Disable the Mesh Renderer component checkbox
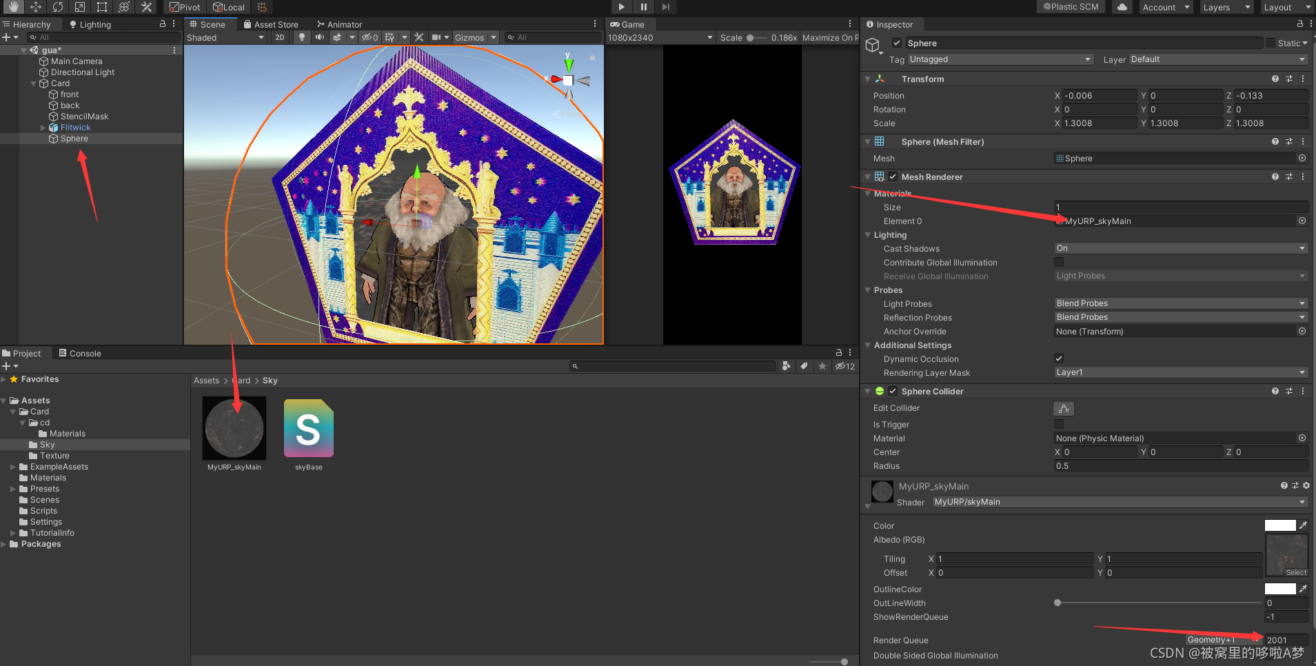The width and height of the screenshot is (1316, 666). click(893, 176)
